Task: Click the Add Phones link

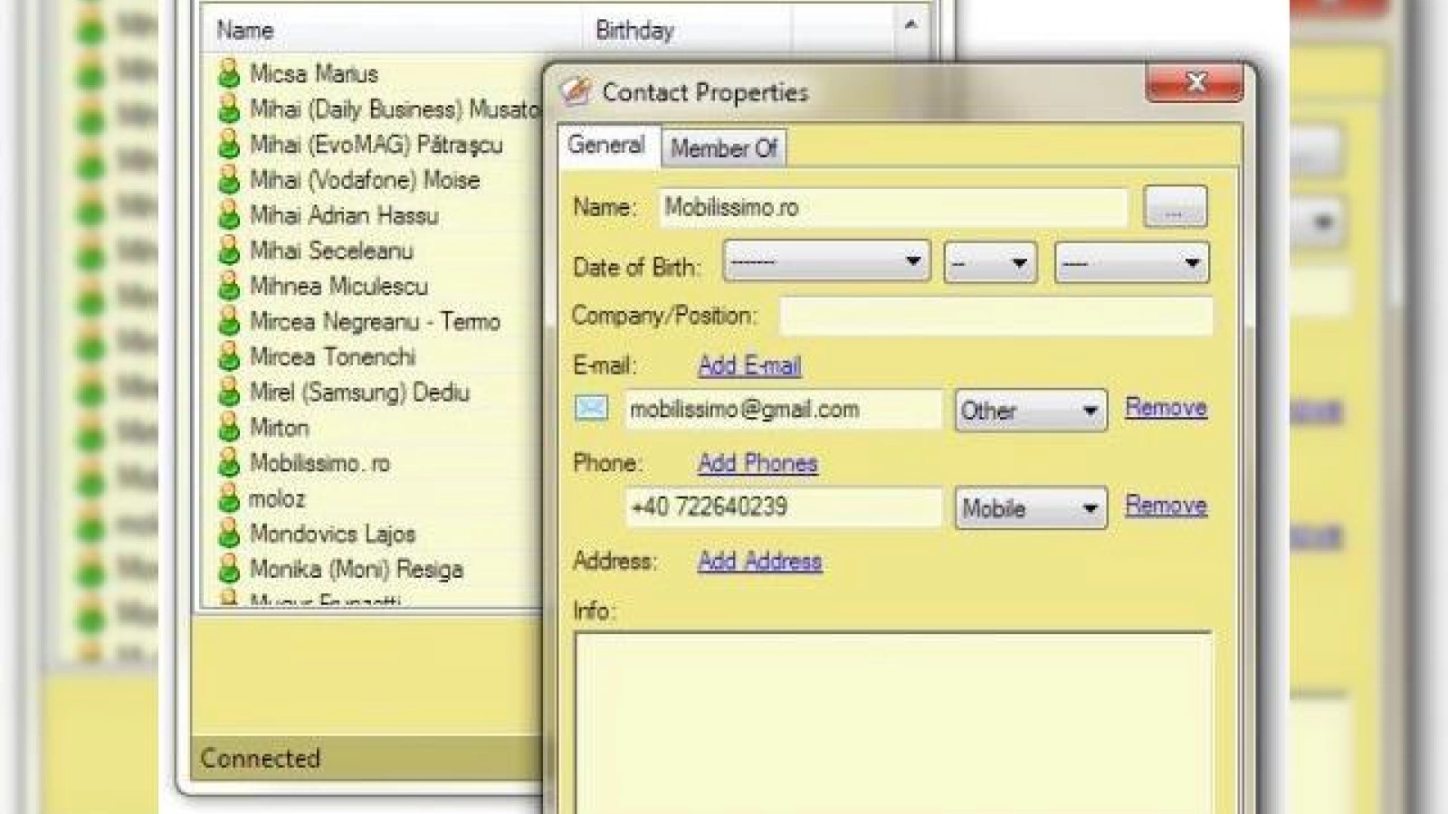Action: (757, 463)
